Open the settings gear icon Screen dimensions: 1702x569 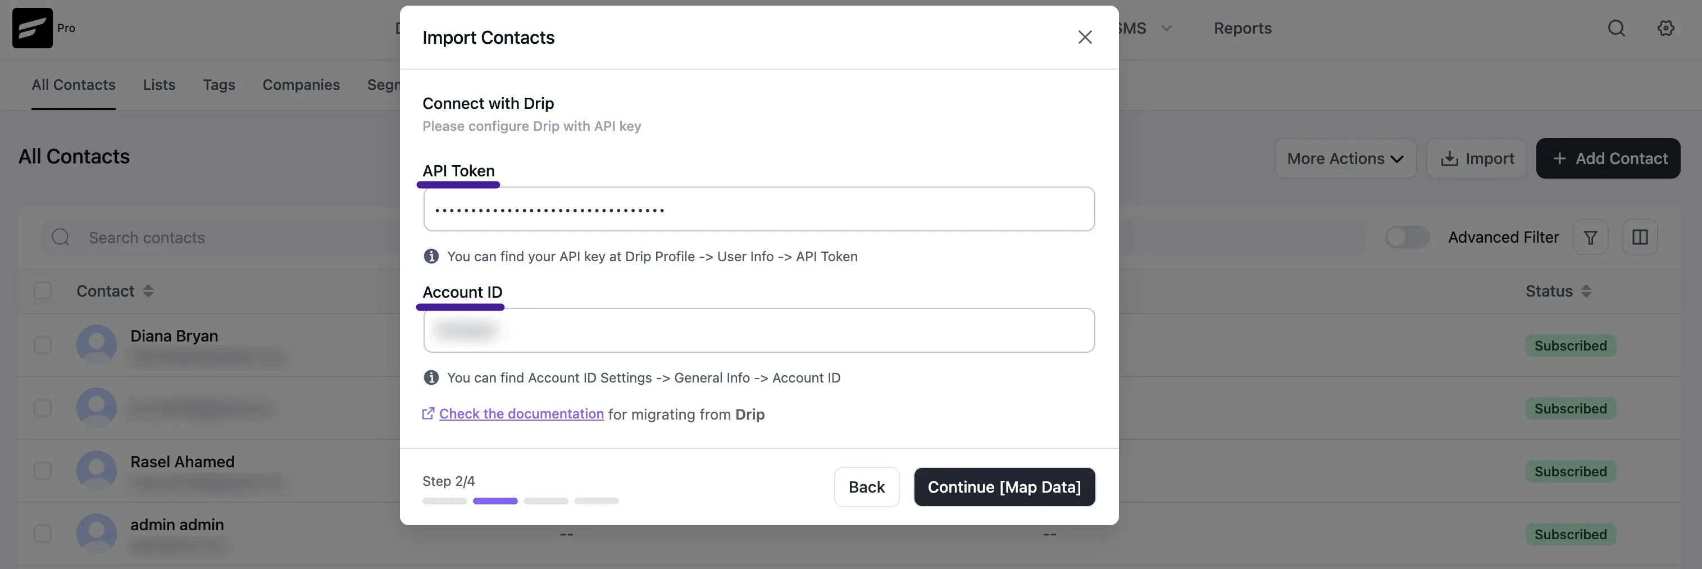pos(1665,28)
